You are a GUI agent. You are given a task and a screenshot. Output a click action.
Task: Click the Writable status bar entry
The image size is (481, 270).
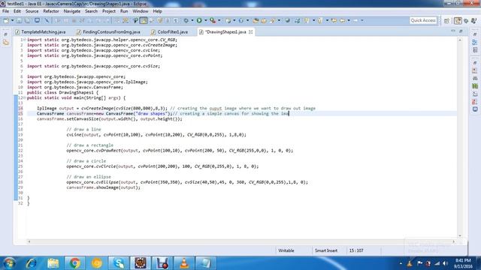tap(286, 250)
